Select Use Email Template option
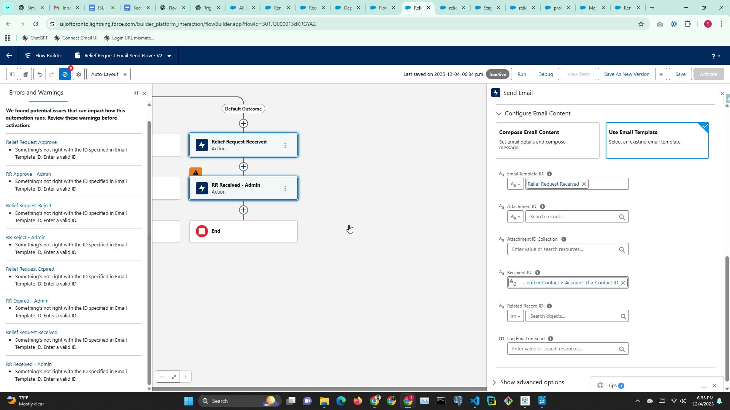Viewport: 730px width, 410px height. tap(657, 140)
